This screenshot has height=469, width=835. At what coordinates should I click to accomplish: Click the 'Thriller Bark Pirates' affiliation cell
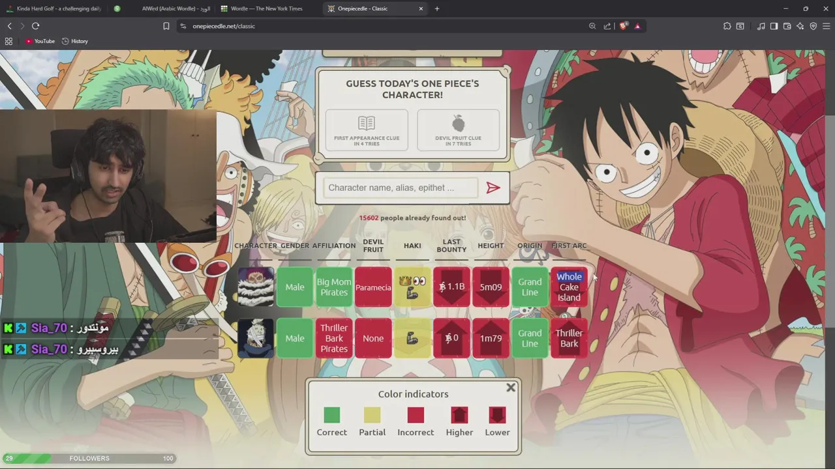tap(334, 338)
